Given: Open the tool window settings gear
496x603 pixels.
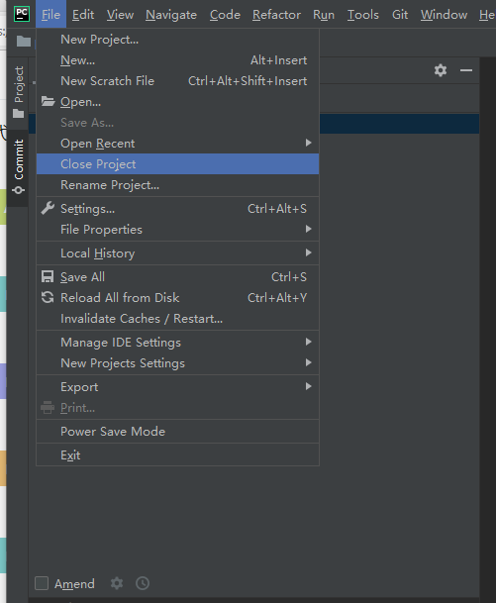Looking at the screenshot, I should click(x=441, y=70).
